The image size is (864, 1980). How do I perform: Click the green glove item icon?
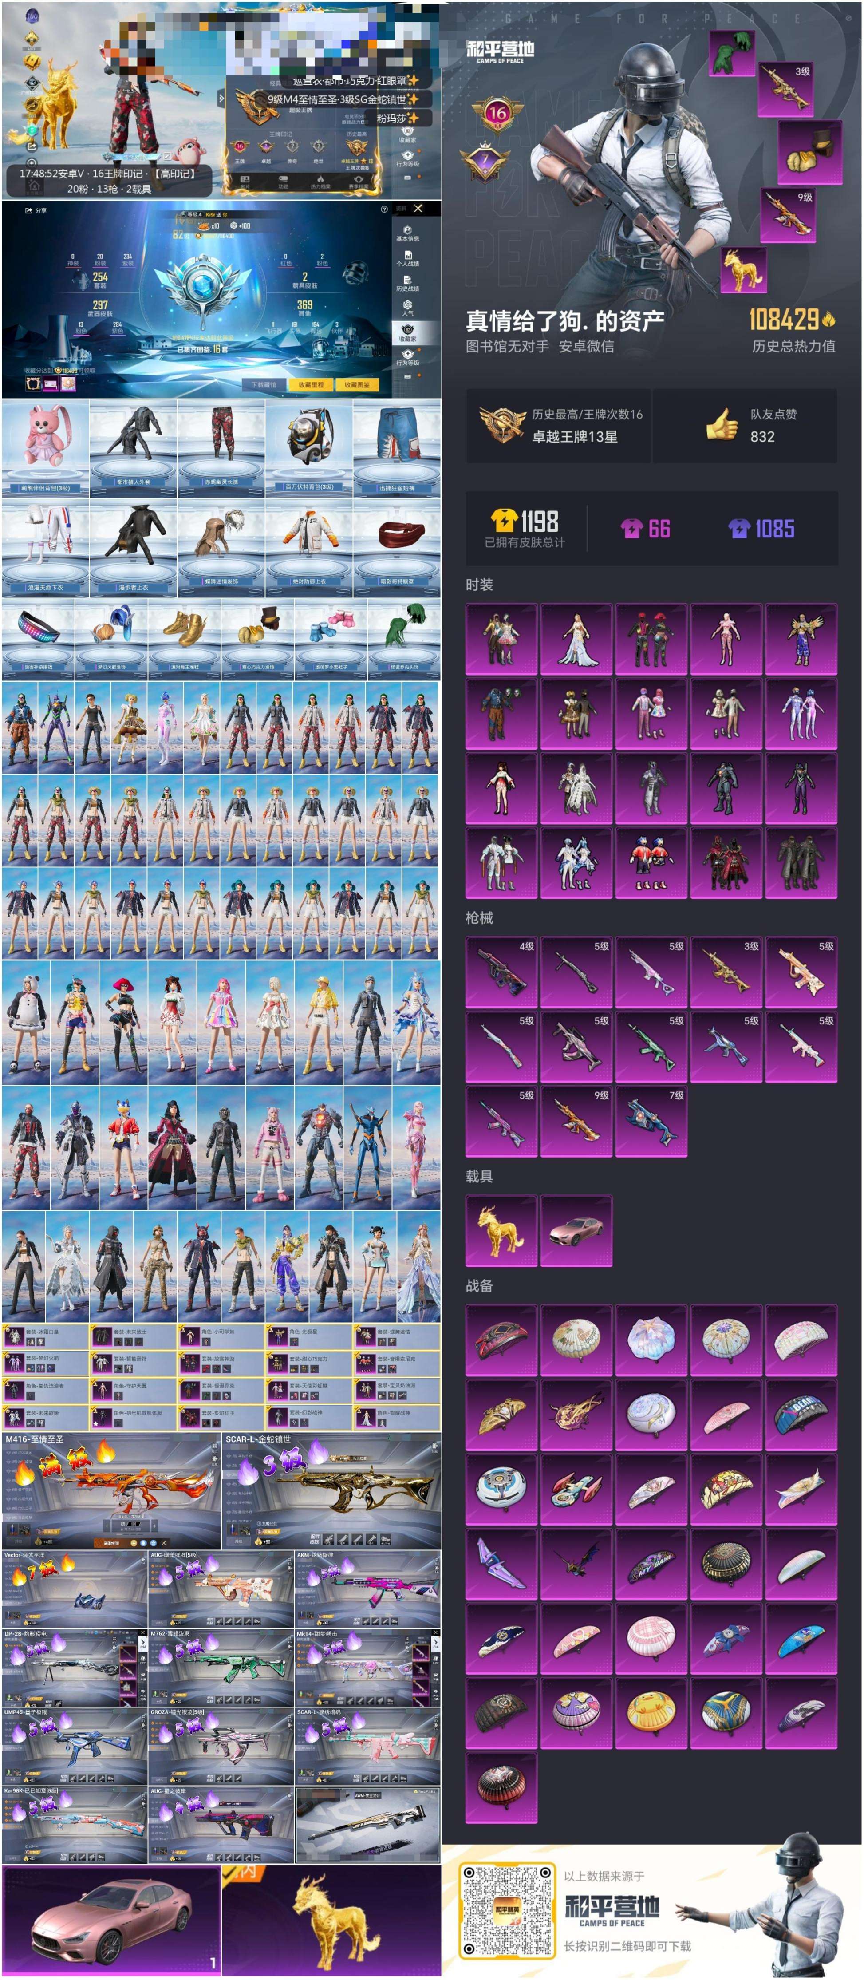732,53
